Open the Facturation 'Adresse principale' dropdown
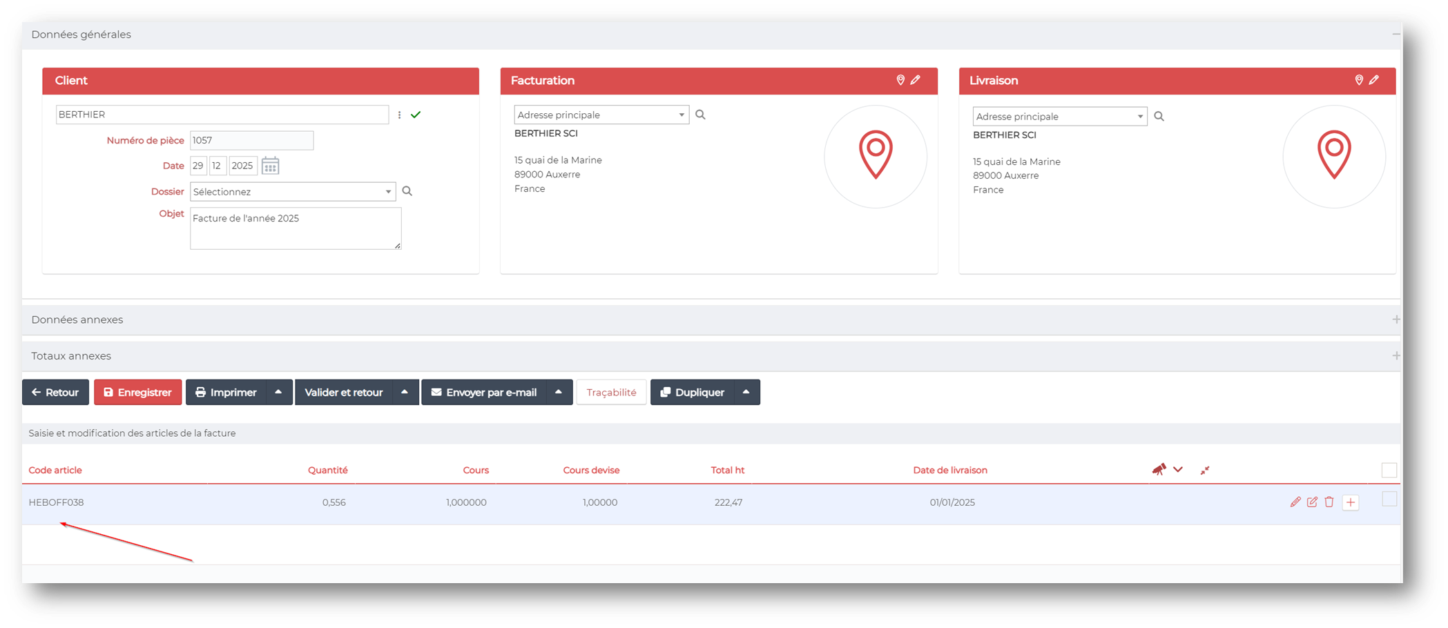 point(601,115)
